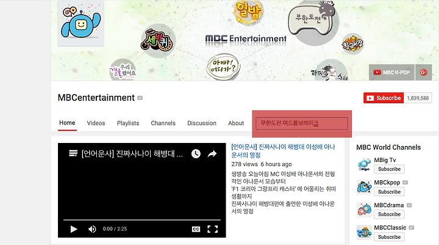This screenshot has height=245, width=439.
Task: Go to the Channels tab
Action: point(163,123)
